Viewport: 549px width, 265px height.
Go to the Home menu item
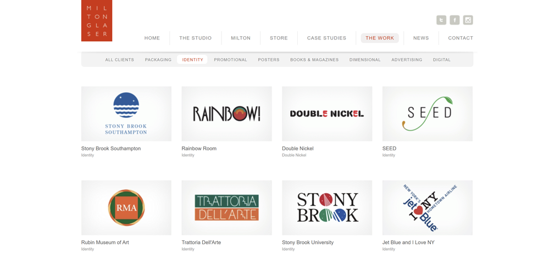pyautogui.click(x=152, y=38)
